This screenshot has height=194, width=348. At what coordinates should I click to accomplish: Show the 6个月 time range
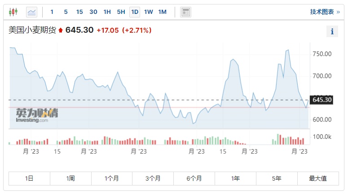point(194,178)
